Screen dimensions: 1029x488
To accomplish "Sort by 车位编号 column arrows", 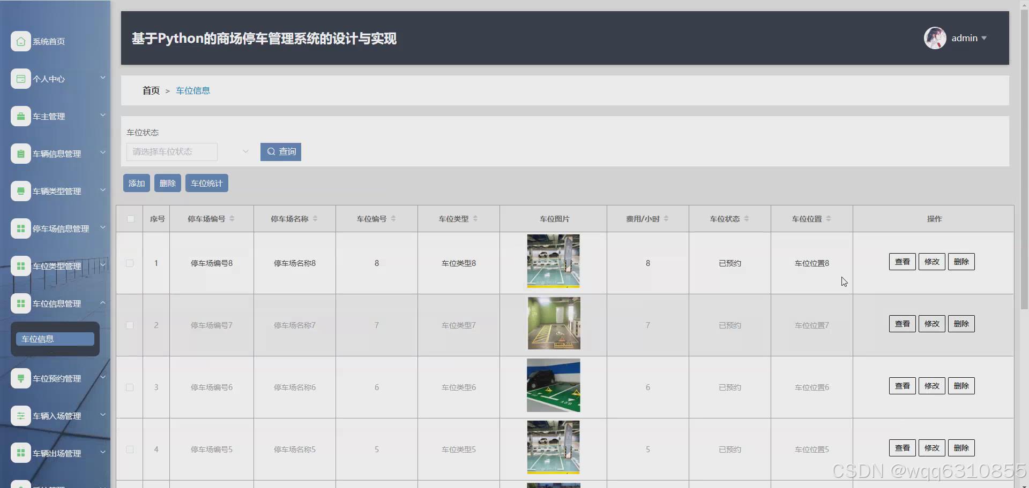I will click(393, 218).
